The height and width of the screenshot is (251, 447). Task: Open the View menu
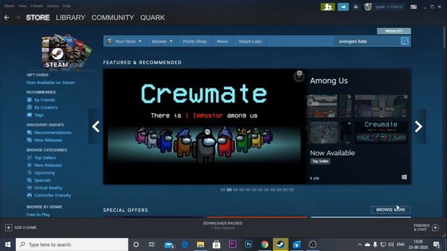[22, 6]
